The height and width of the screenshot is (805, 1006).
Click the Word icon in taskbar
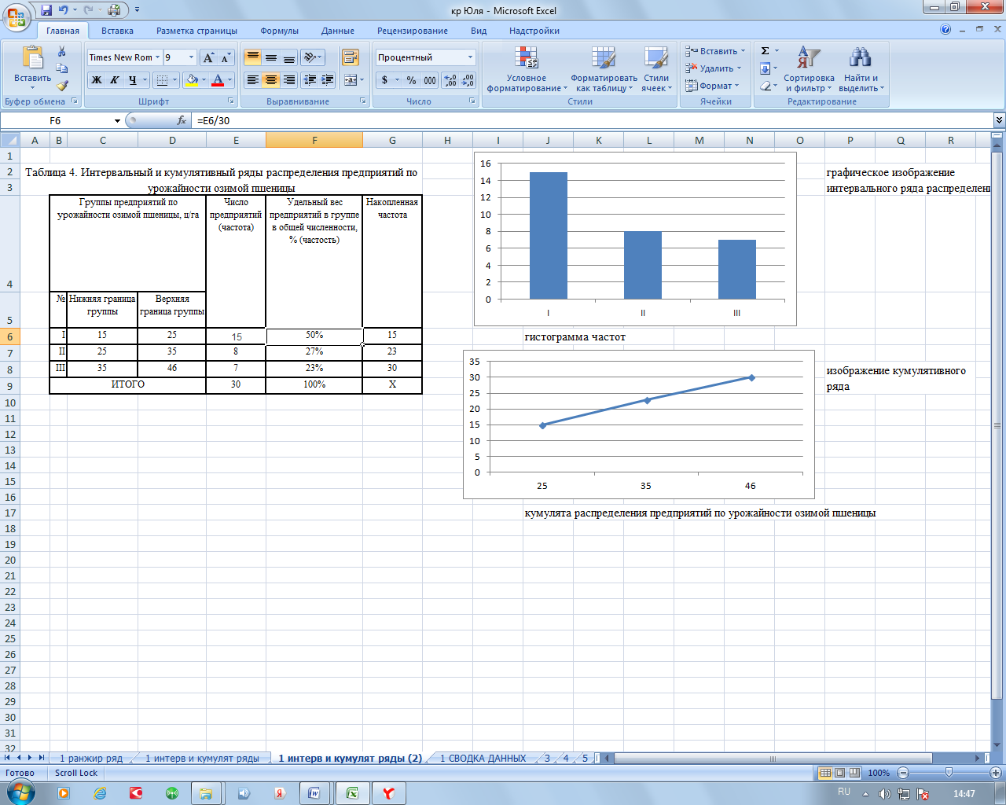coord(314,793)
